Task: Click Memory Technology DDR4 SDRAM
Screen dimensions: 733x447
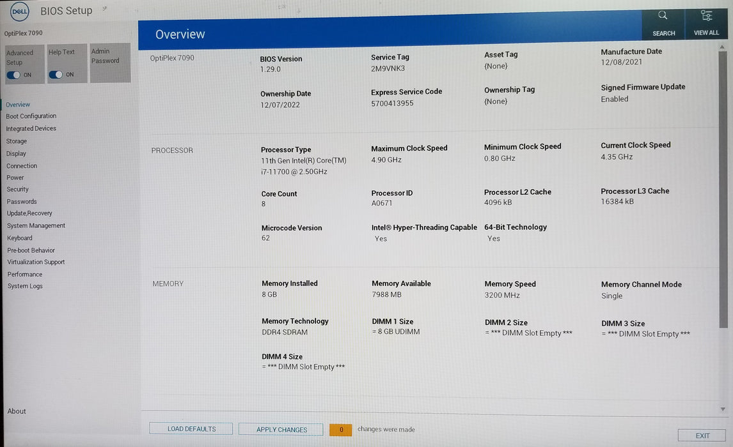Action: [285, 332]
